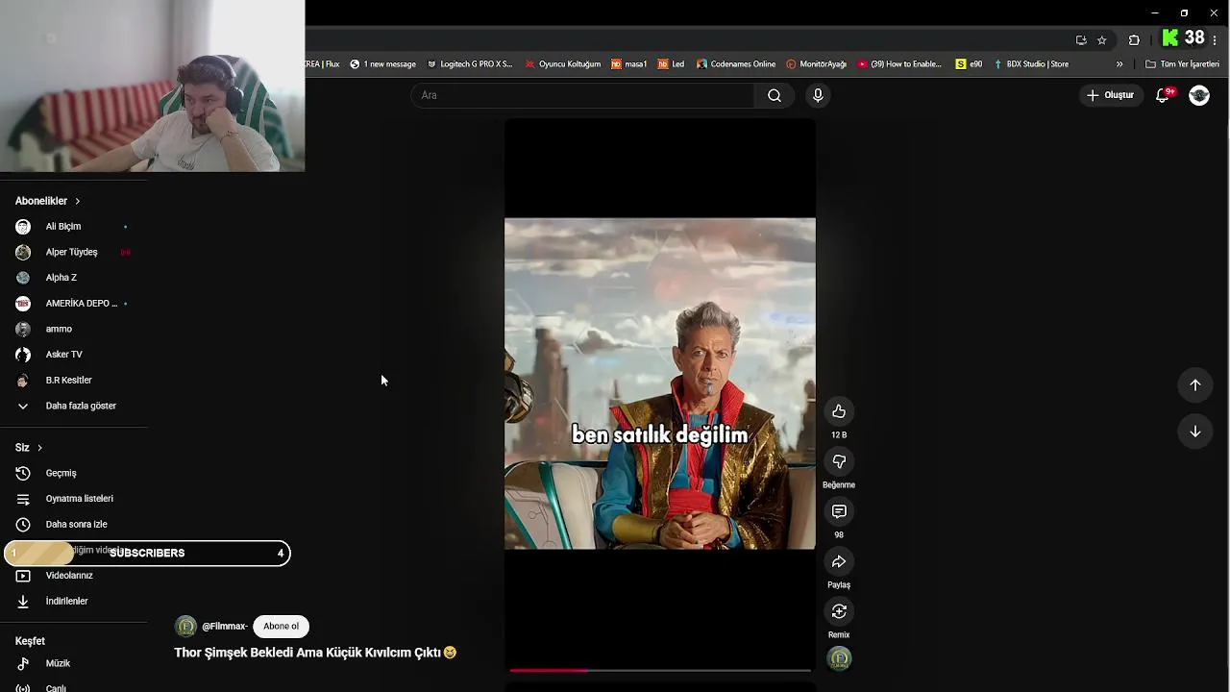
Task: Open the comments on this short
Action: [x=839, y=511]
